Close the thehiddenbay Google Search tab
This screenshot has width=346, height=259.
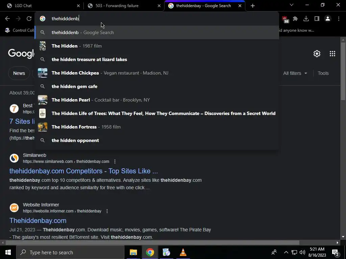click(240, 6)
